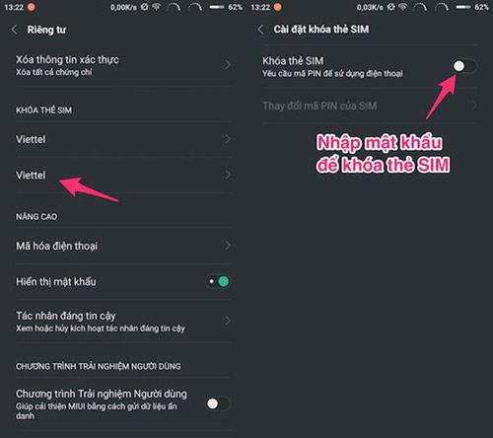
Task: Tap the Riêng tư page title
Action: coord(46,30)
